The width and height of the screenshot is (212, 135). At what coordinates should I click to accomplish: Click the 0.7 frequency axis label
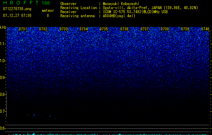pos(2,111)
